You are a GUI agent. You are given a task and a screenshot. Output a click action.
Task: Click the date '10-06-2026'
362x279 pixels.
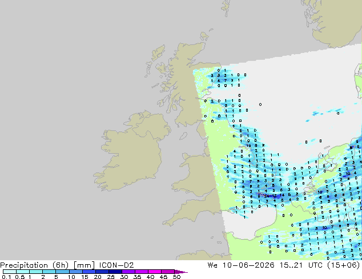pos(248,265)
